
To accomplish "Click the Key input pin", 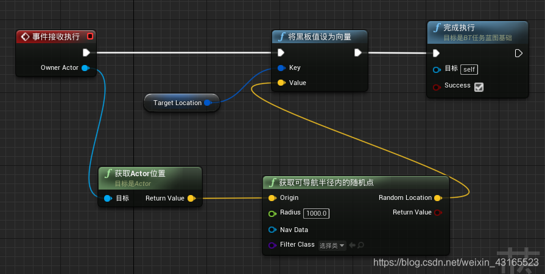I will [x=281, y=67].
